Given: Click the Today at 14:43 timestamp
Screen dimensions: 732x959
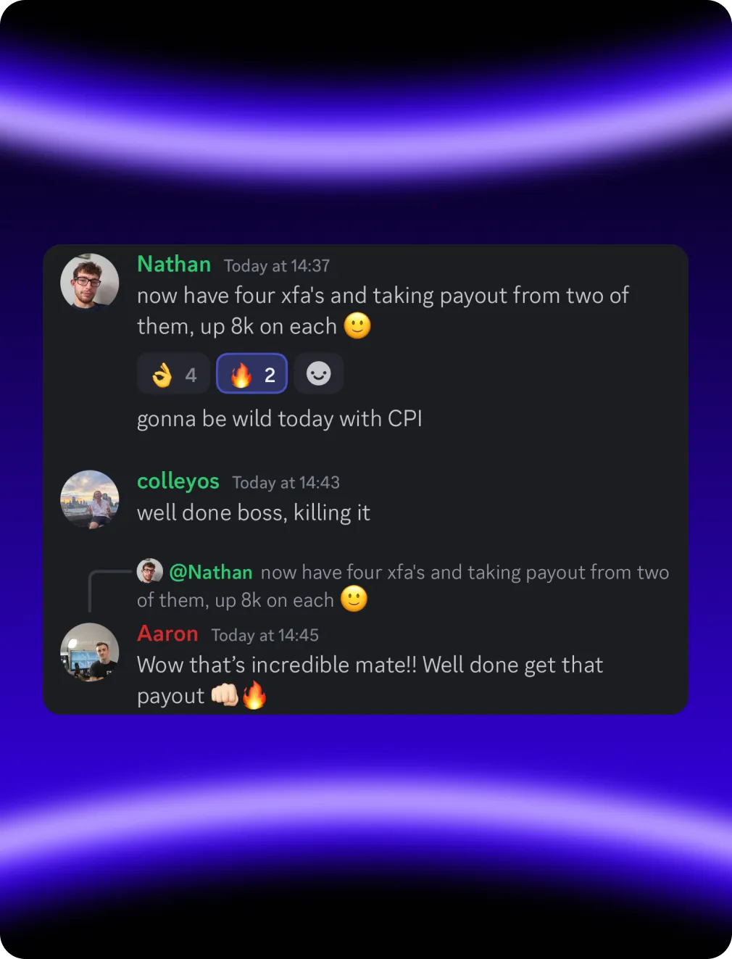Looking at the screenshot, I should click(x=286, y=483).
